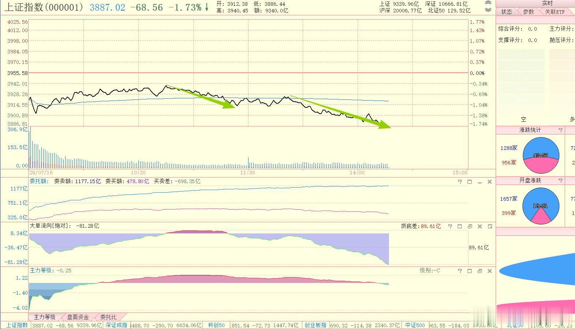Click the 399家 count in 开盘涨跌
This screenshot has height=329, width=575.
tap(509, 213)
